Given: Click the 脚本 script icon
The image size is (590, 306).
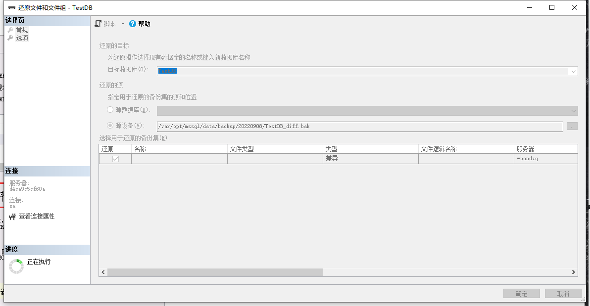Looking at the screenshot, I should click(x=98, y=24).
